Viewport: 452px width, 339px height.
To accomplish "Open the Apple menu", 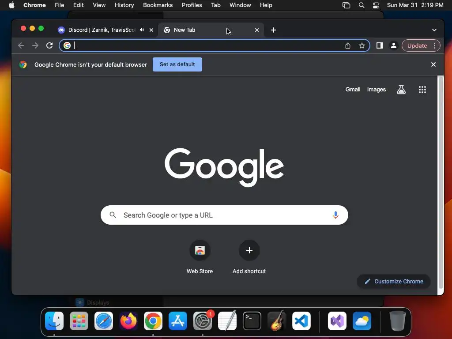I will coord(11,5).
